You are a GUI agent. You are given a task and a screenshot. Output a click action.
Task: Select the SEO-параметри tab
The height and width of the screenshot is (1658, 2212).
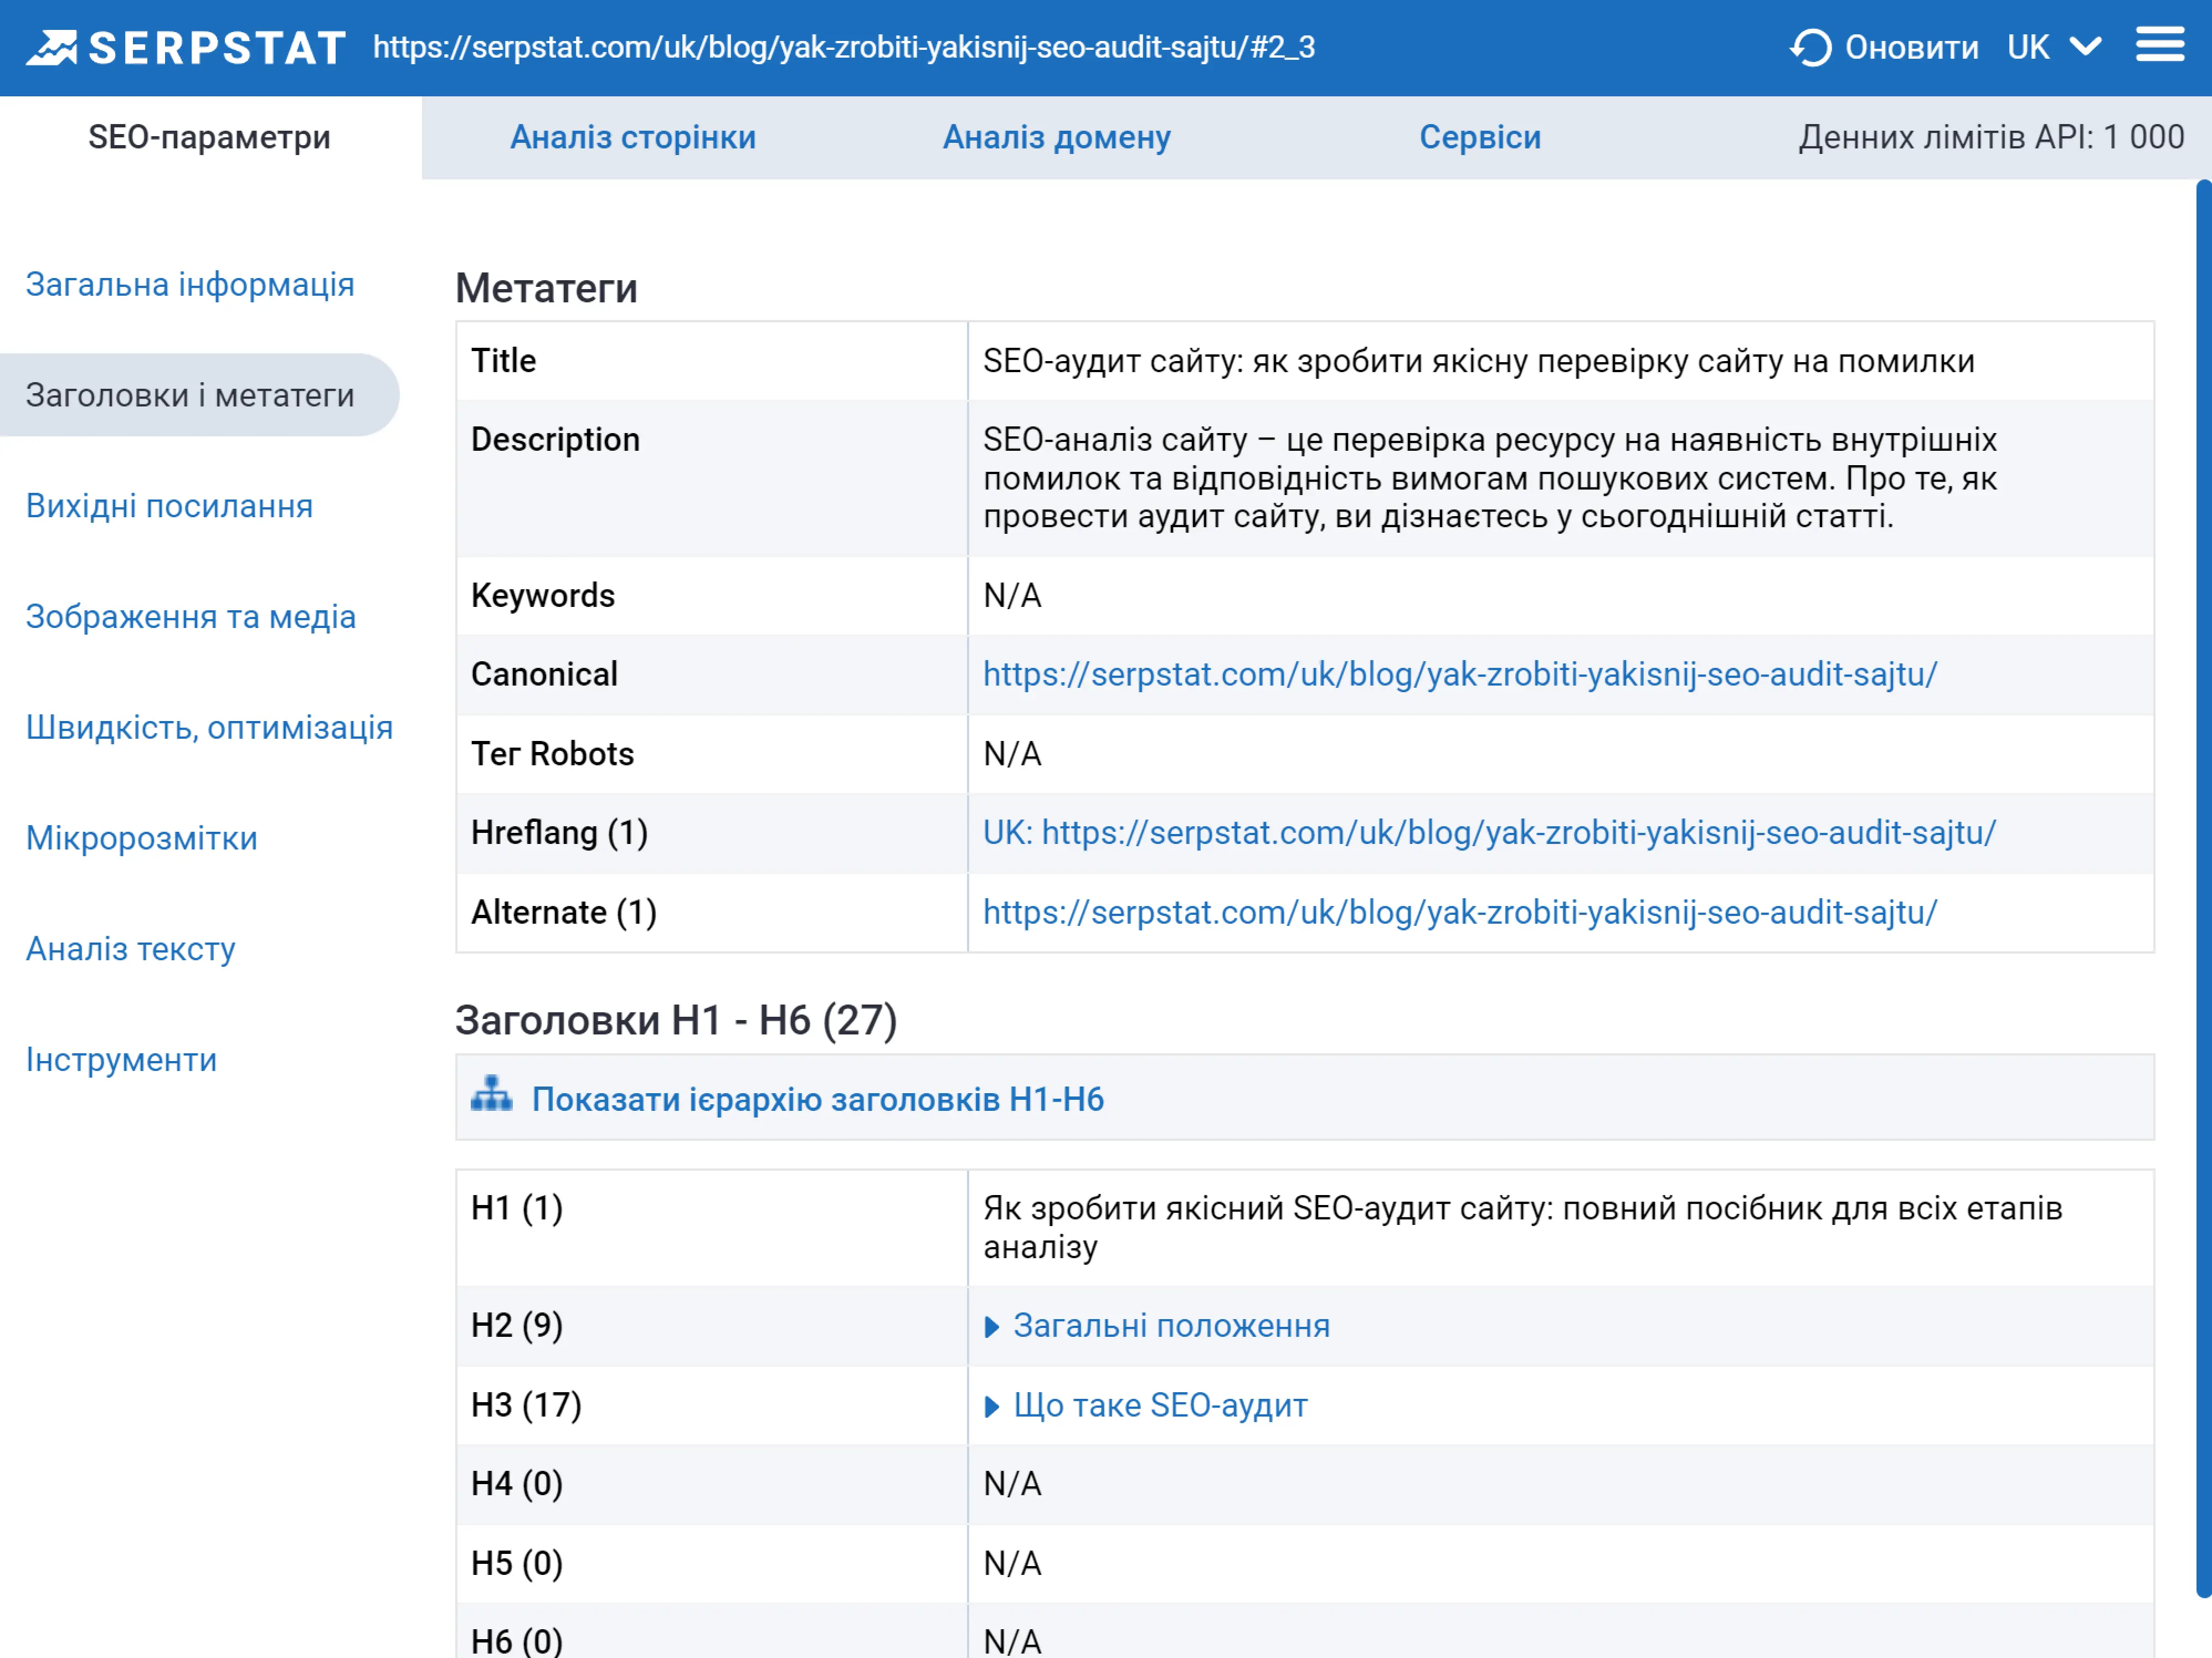[x=210, y=137]
